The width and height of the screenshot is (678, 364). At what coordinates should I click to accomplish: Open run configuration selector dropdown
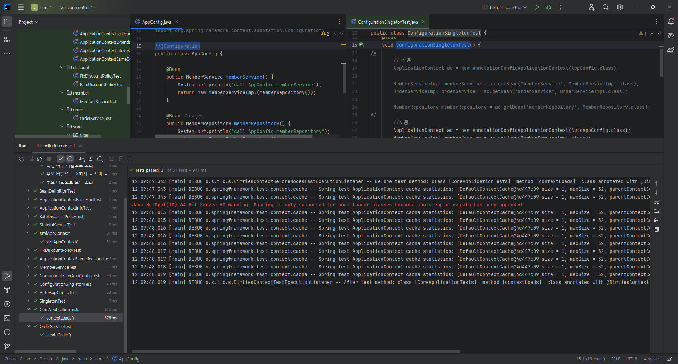pos(505,7)
